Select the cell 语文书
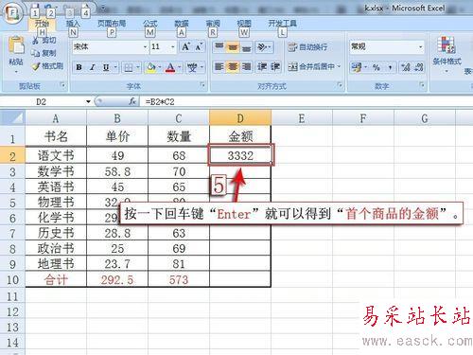 tap(56, 155)
